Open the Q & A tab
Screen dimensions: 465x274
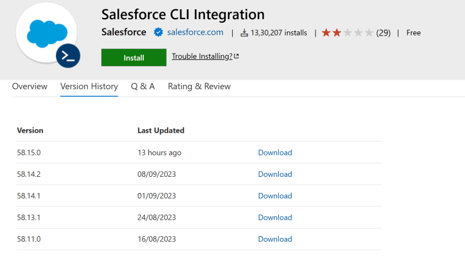143,86
